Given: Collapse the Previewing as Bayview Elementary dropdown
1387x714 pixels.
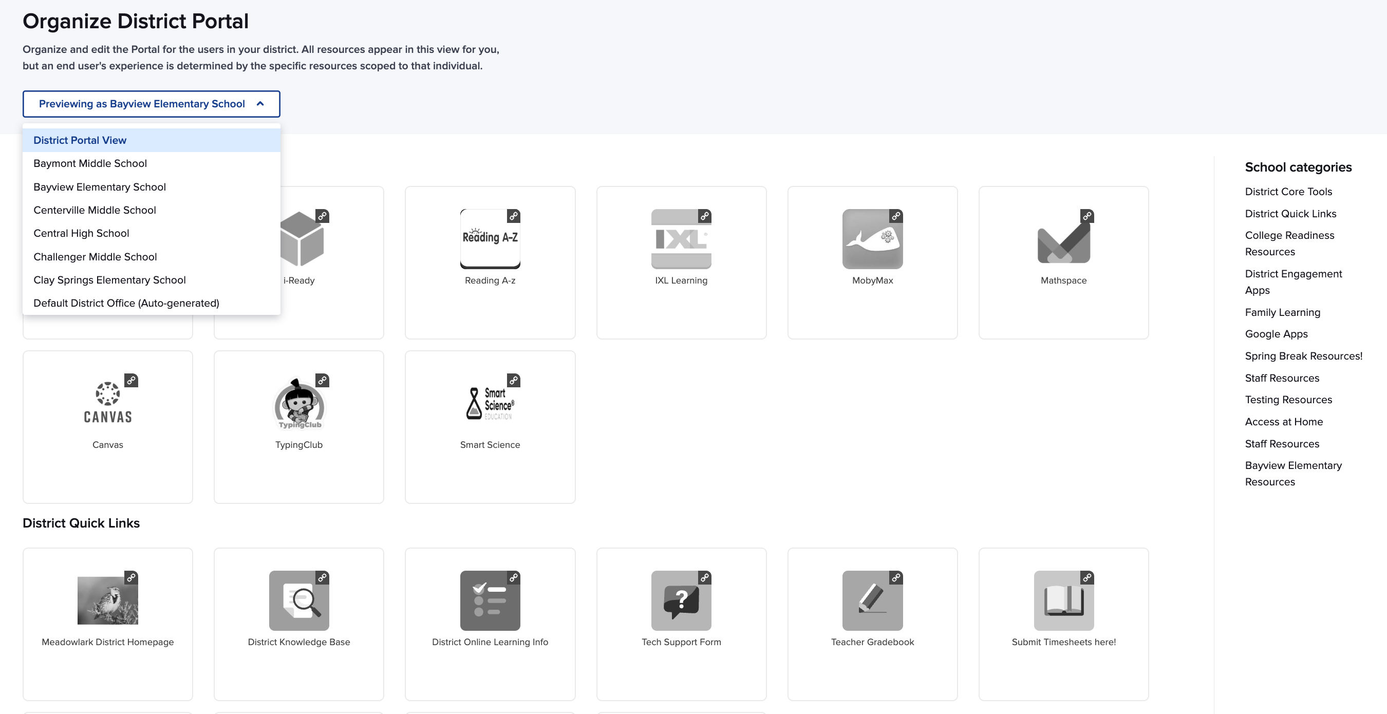Looking at the screenshot, I should pos(152,104).
